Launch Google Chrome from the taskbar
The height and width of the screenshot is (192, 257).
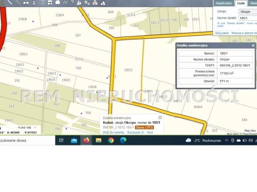point(111,140)
